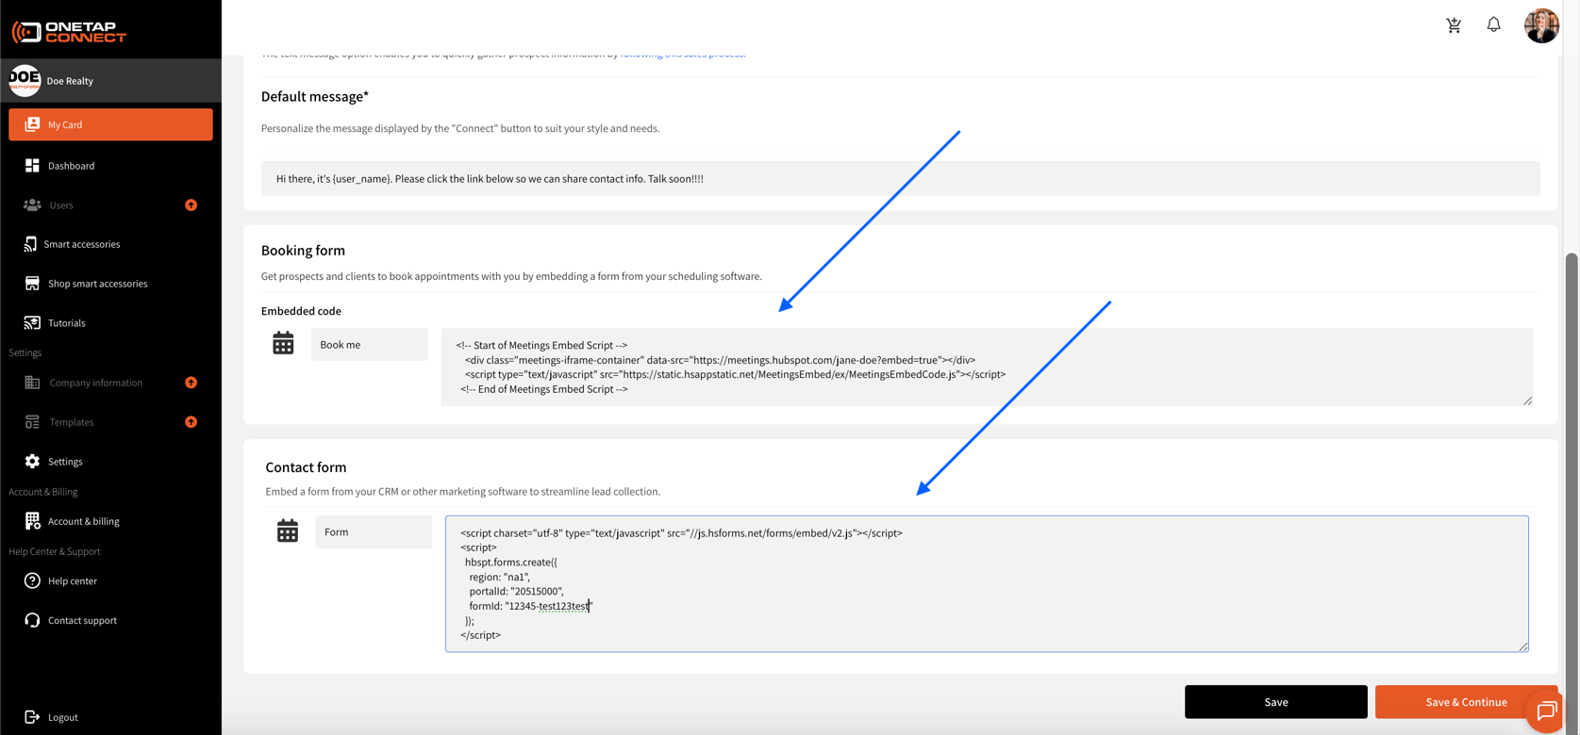Screen dimensions: 1580x735
Task: Open the notifications bell
Action: point(1494,24)
